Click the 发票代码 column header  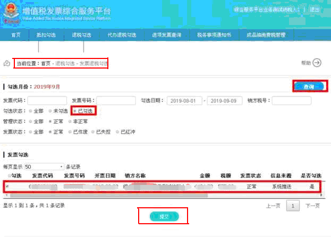pyautogui.click(x=43, y=175)
